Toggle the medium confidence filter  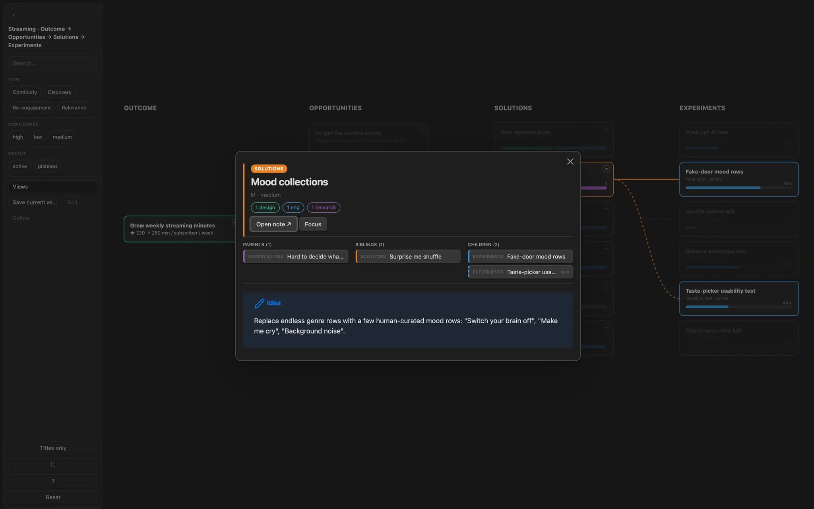coord(62,137)
